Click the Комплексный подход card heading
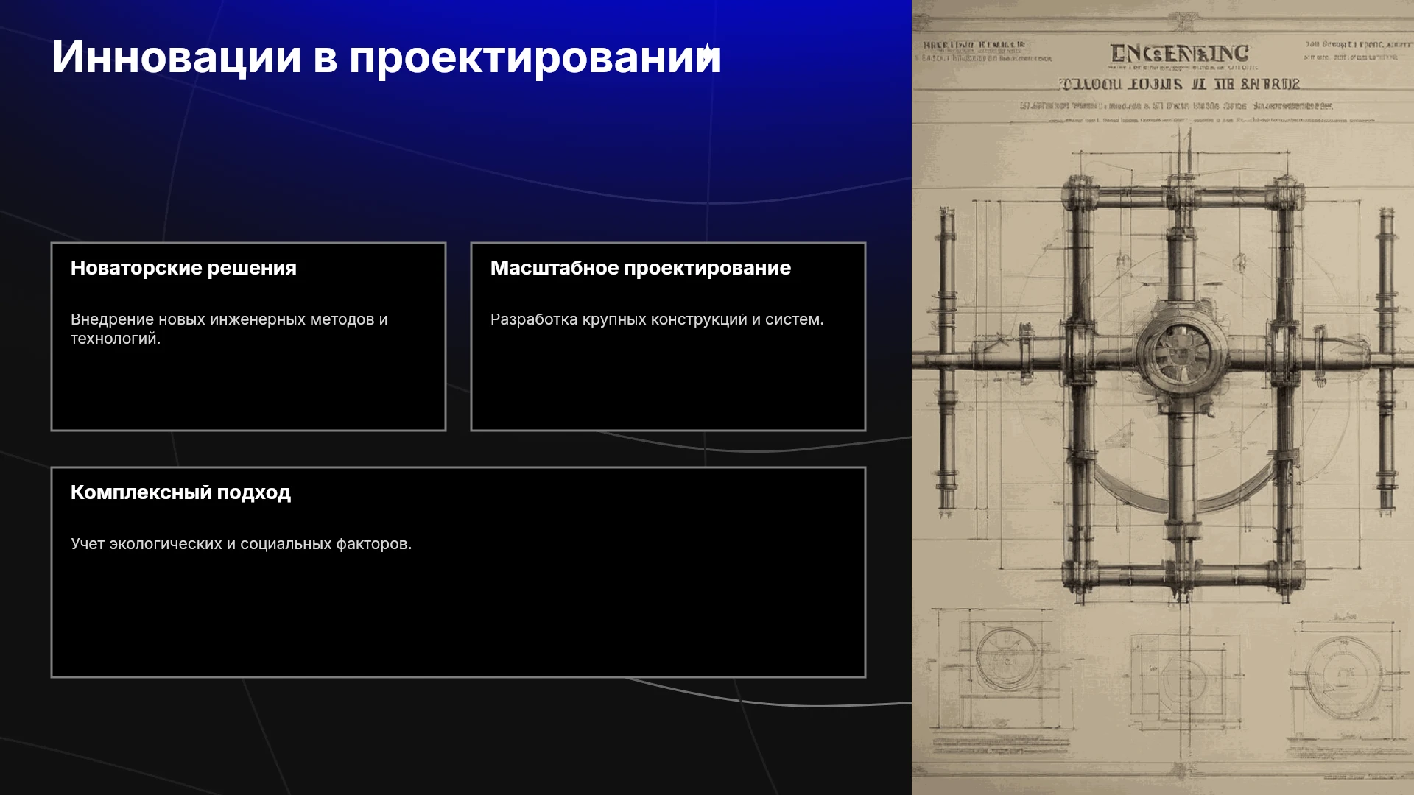1414x795 pixels. 180,492
